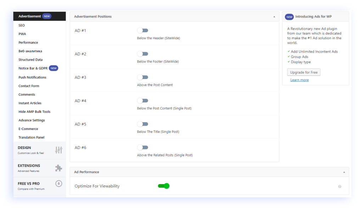Viewport: 363px width, 208px height.
Task: Turn on AD #3 Above the Post Content
Action: 143,77
